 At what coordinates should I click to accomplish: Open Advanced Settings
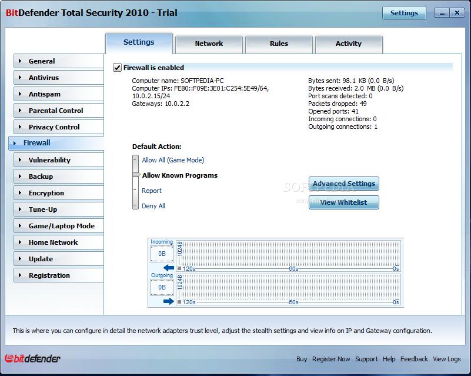coord(343,184)
